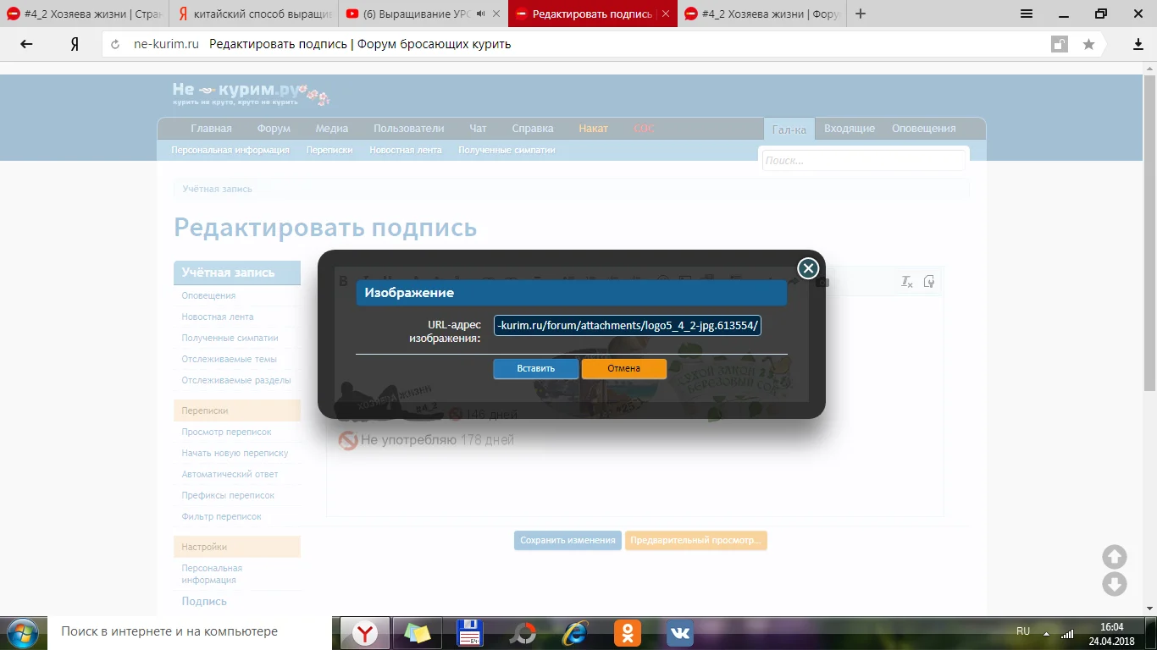Close the image dialog with X icon

(x=808, y=268)
